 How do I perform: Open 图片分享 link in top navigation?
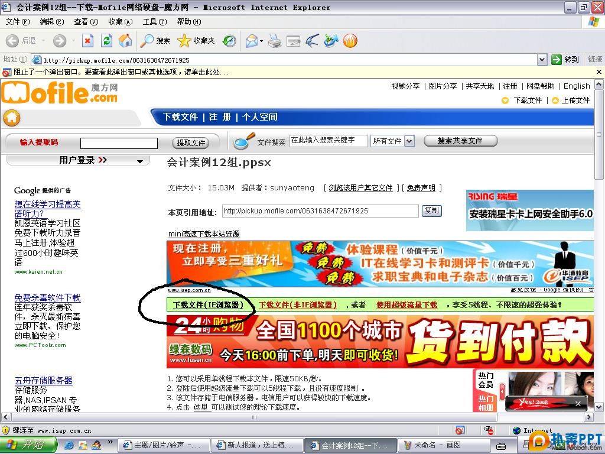[x=443, y=86]
